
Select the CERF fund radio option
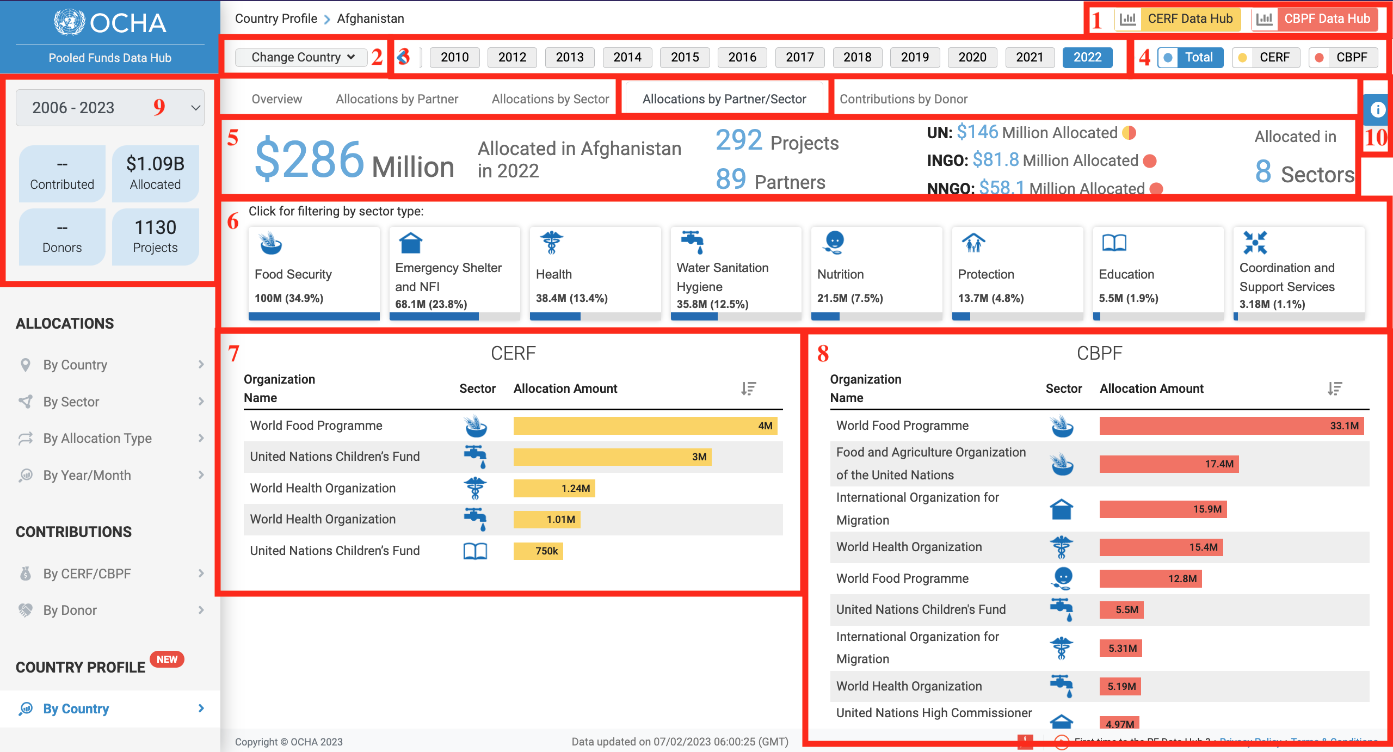[x=1266, y=57]
